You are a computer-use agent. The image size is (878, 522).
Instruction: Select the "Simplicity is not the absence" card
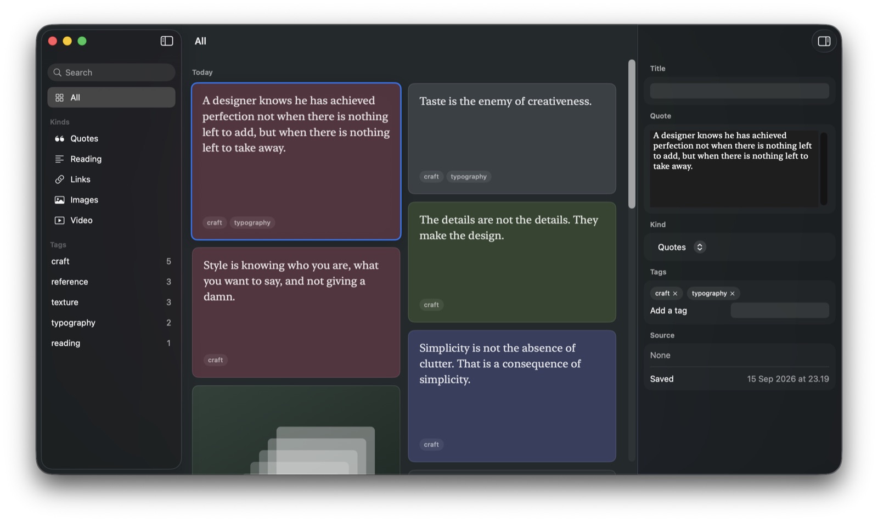tap(512, 396)
